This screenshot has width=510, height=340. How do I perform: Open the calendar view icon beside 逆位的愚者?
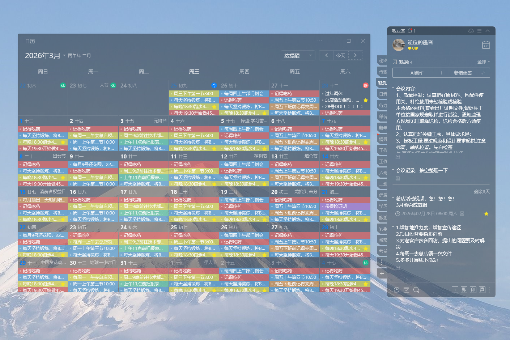(x=486, y=44)
